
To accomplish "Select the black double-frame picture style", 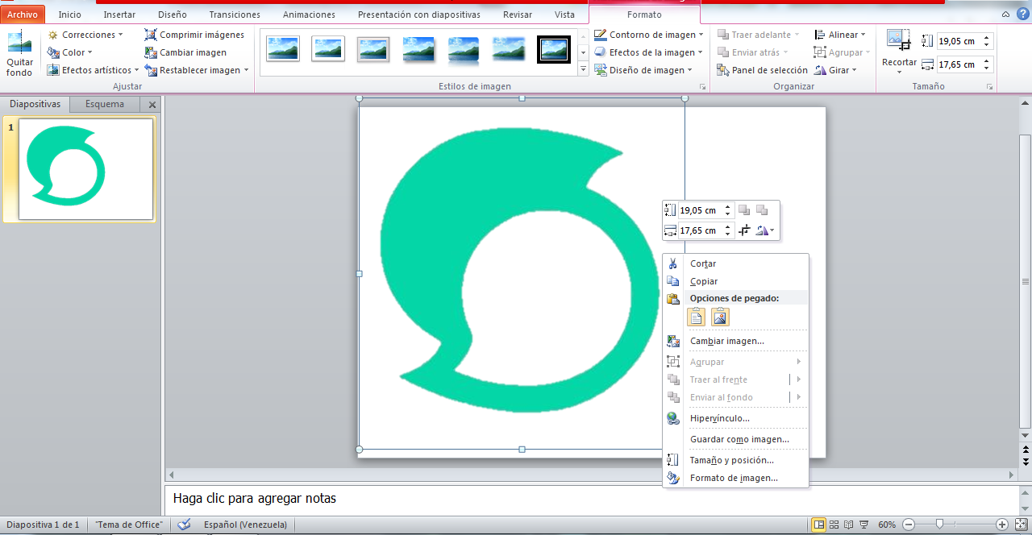I will click(553, 49).
